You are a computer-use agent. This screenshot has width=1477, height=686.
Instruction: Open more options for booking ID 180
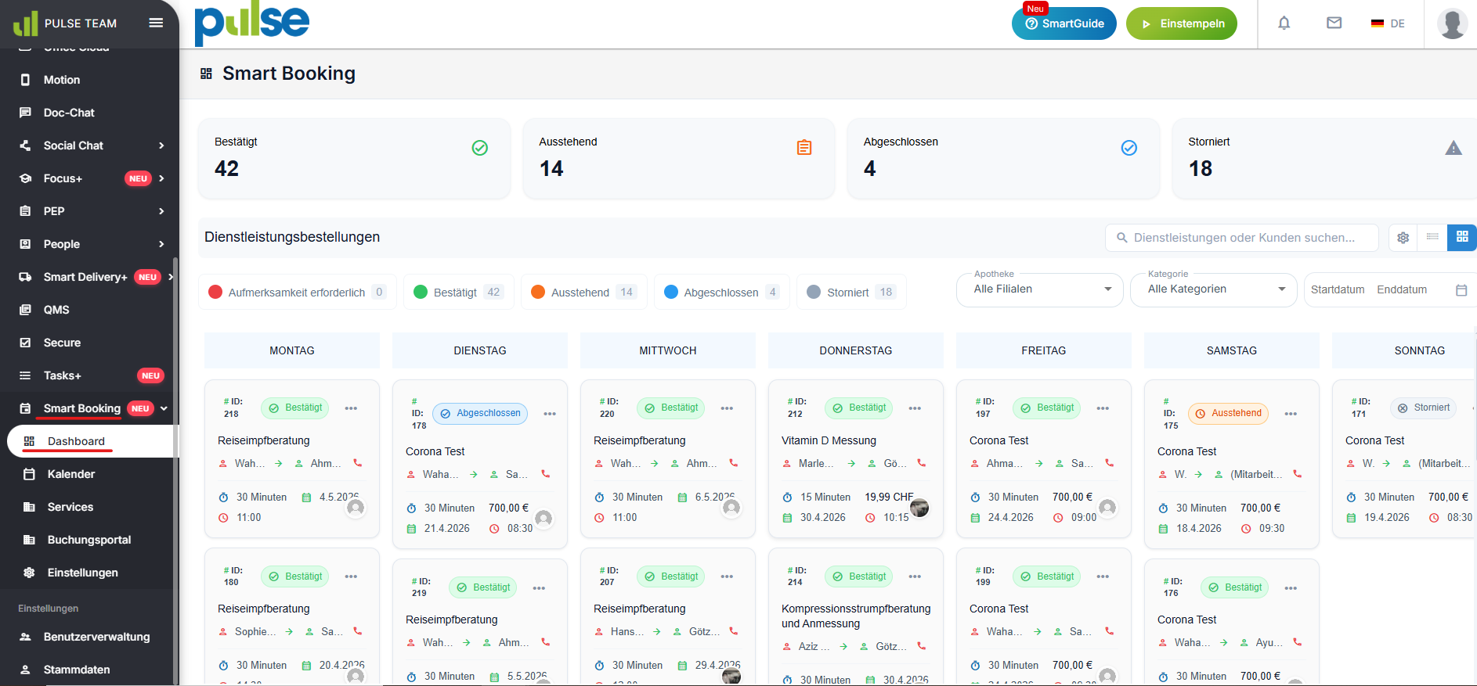click(351, 576)
